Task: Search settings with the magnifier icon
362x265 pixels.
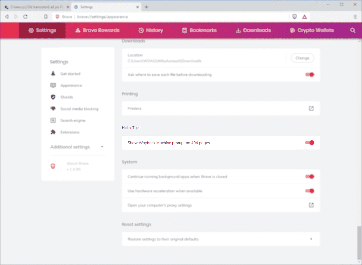Action: point(353,30)
